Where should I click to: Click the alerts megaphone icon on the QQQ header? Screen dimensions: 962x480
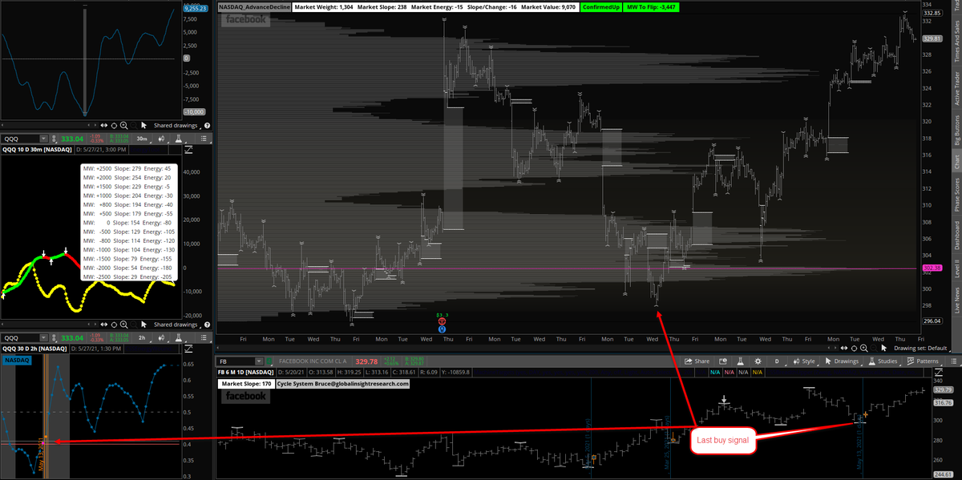point(161,139)
